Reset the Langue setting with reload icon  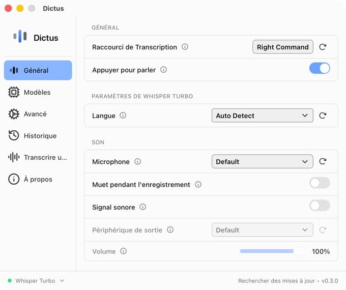(323, 115)
